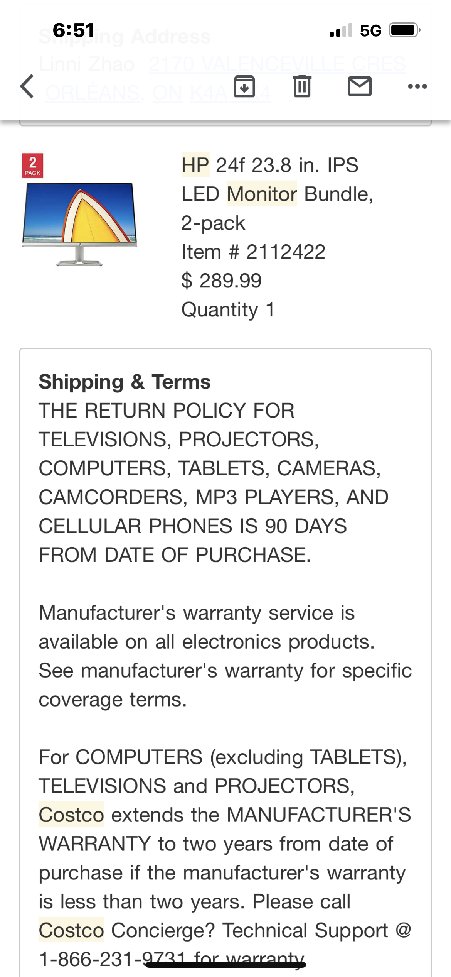Delete the email using the trash icon
The height and width of the screenshot is (977, 451).
302,86
